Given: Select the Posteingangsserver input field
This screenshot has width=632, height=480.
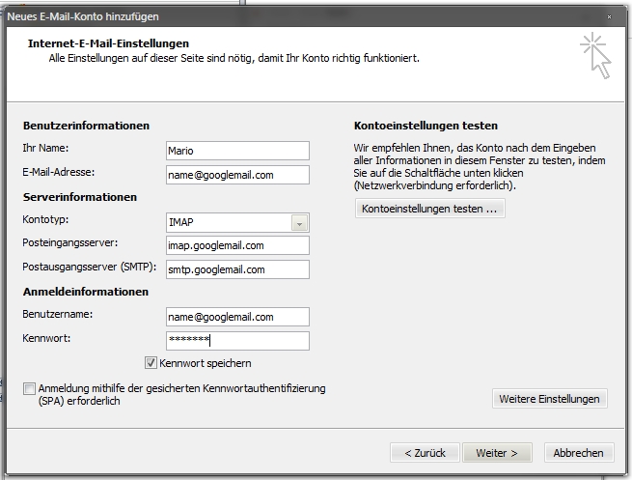Looking at the screenshot, I should tap(237, 245).
